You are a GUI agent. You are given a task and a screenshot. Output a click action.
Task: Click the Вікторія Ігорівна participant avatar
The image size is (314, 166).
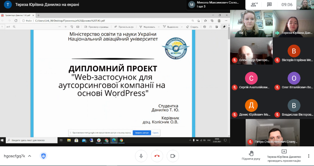294,51
